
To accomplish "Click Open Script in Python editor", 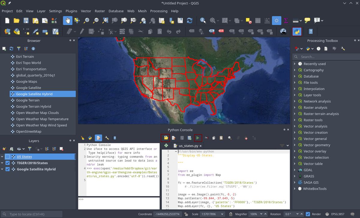I will pos(166,138).
